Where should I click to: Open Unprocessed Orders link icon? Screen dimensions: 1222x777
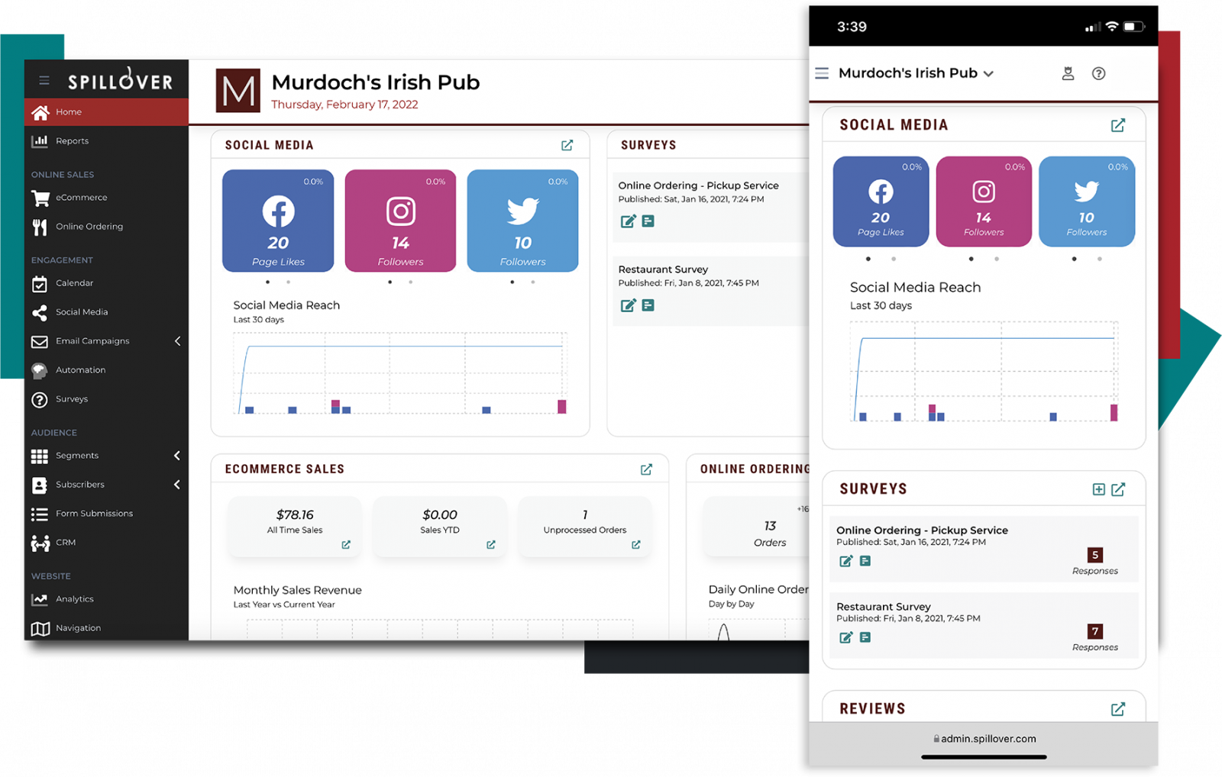tap(636, 545)
